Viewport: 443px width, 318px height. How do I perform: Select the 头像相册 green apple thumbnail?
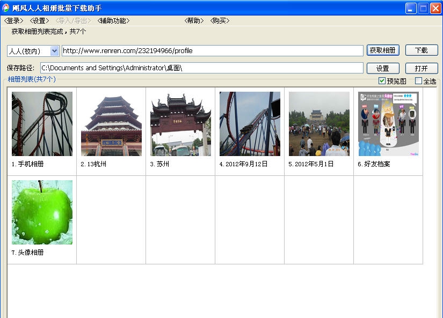(x=42, y=212)
